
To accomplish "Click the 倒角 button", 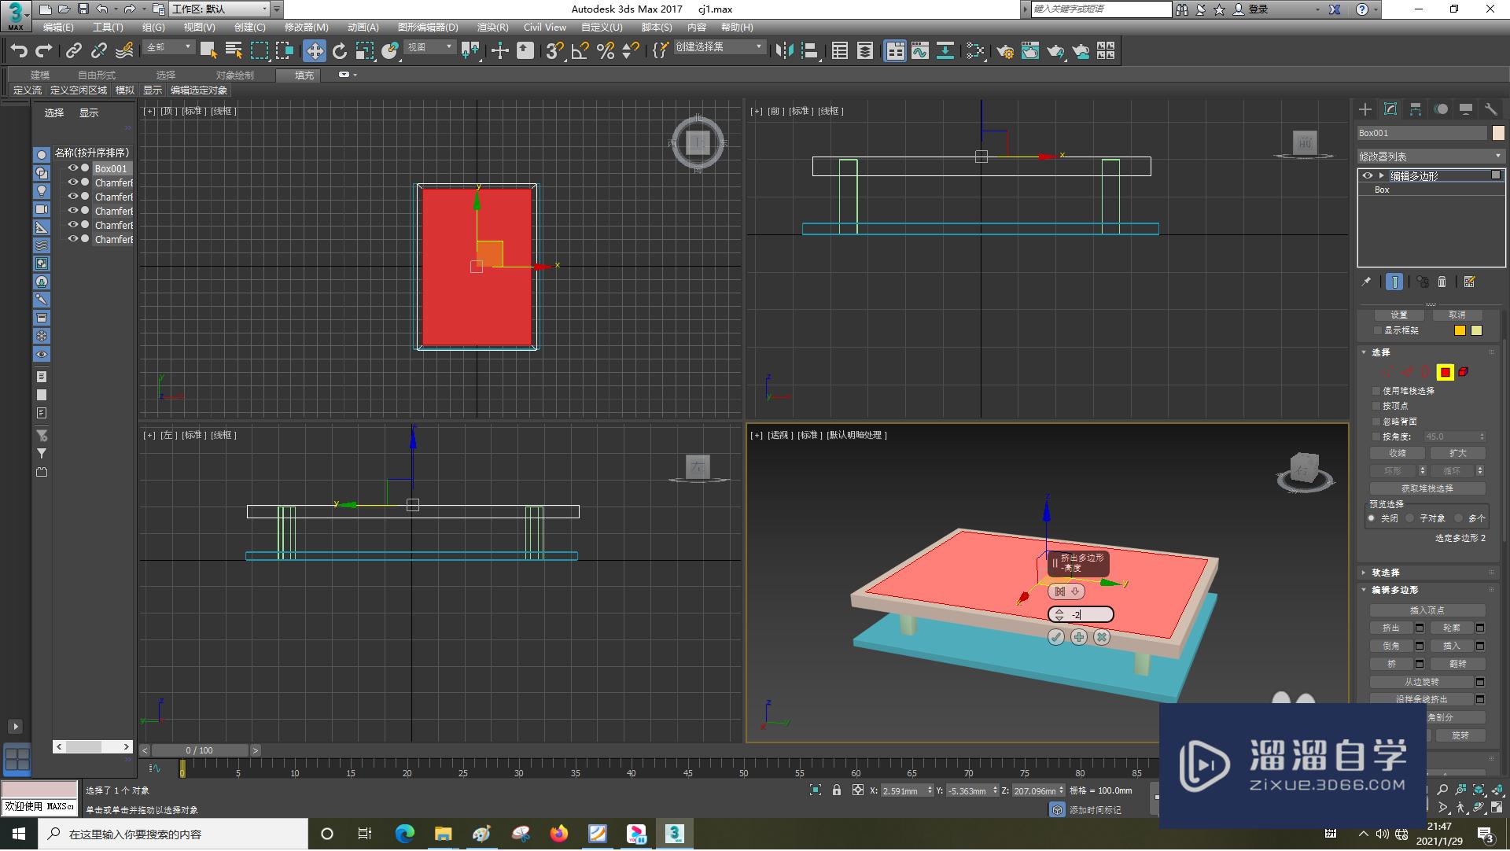I will (x=1390, y=646).
